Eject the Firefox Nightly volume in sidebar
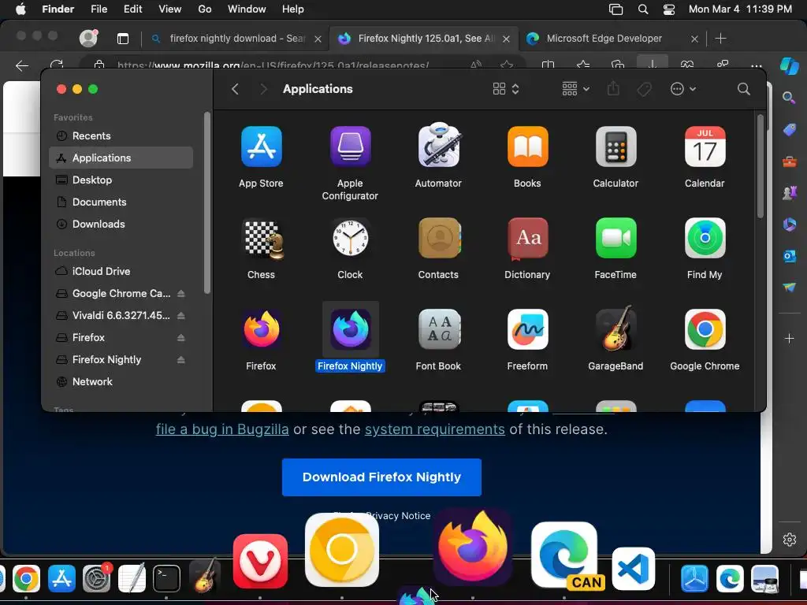 click(181, 359)
